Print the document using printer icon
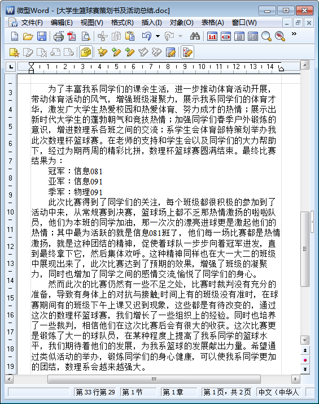This screenshot has width=319, height=404. pos(58,36)
